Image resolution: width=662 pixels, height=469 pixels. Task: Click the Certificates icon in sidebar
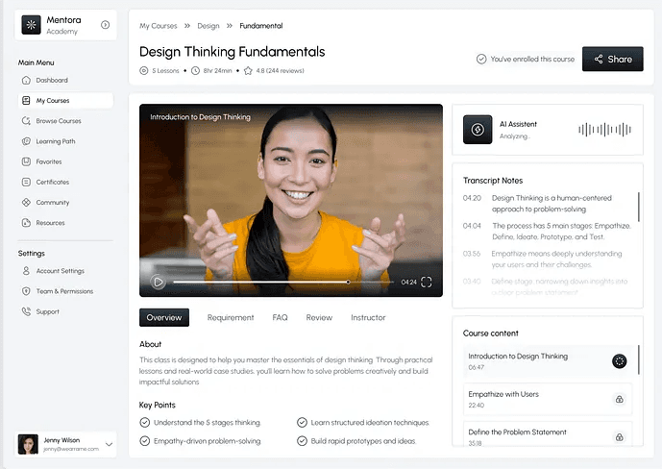click(26, 182)
